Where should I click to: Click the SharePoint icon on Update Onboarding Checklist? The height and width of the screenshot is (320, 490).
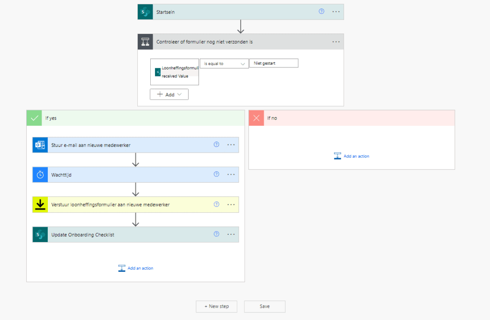pyautogui.click(x=40, y=234)
